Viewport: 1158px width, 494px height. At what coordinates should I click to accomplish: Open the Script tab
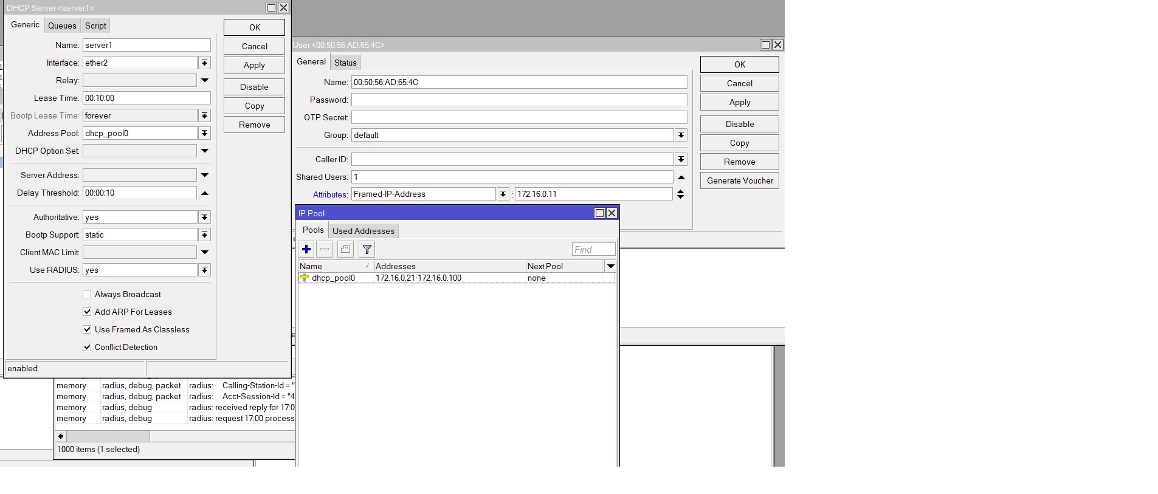(x=95, y=26)
